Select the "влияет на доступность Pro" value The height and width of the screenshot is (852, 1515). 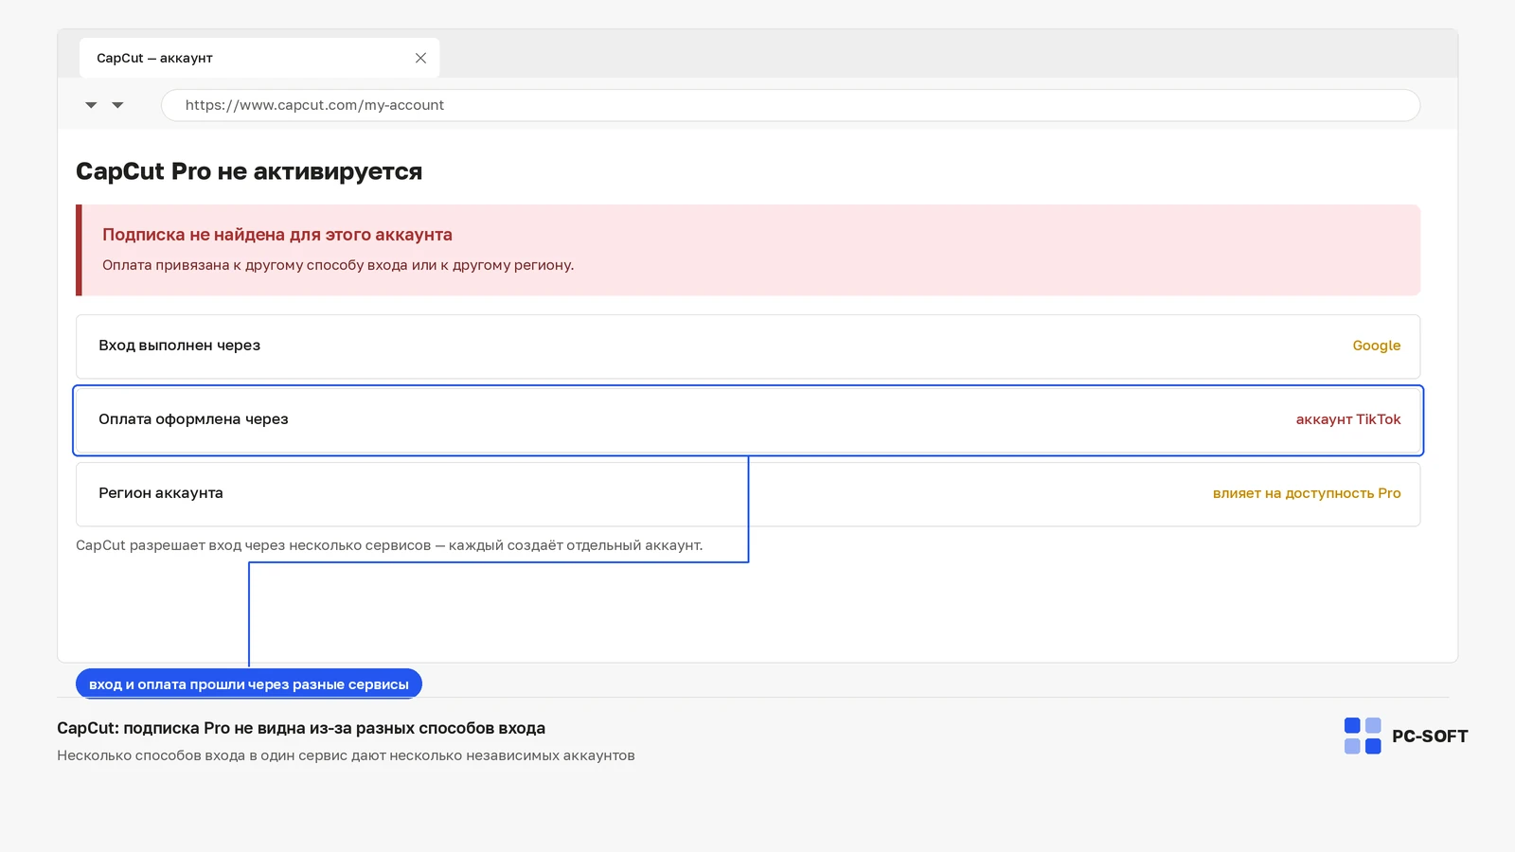pos(1307,493)
